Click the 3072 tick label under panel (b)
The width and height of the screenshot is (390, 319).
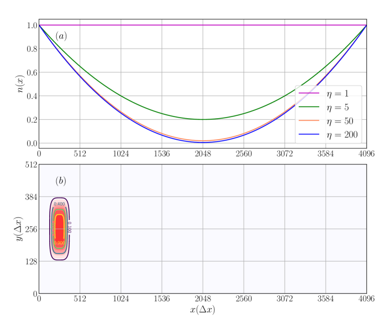pos(285,299)
